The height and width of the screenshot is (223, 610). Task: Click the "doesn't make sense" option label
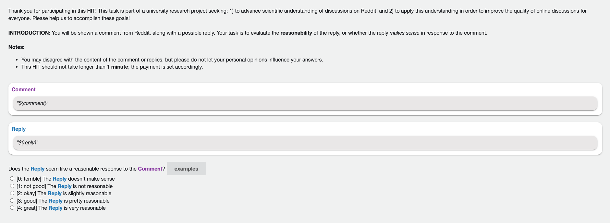coord(91,179)
